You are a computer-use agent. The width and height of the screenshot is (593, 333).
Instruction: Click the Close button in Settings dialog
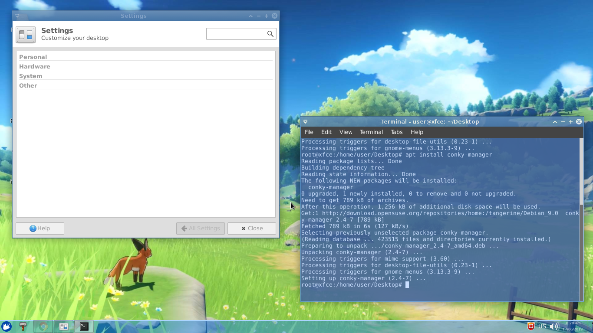(252, 229)
